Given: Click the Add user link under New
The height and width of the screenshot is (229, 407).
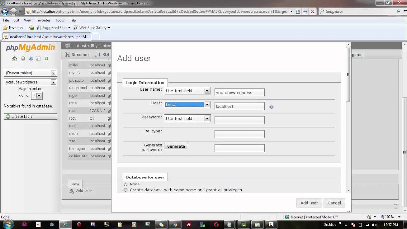Looking at the screenshot, I should (x=84, y=191).
